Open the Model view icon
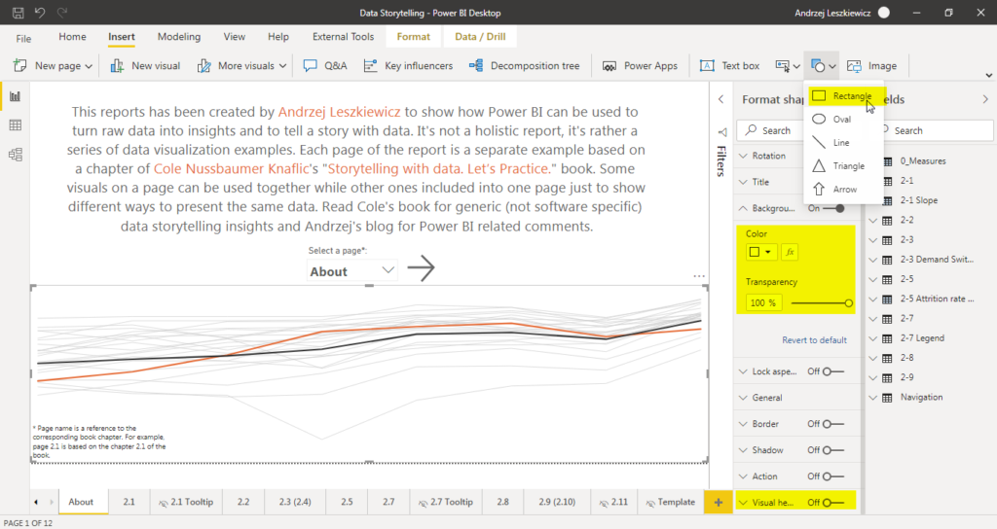 pos(16,155)
